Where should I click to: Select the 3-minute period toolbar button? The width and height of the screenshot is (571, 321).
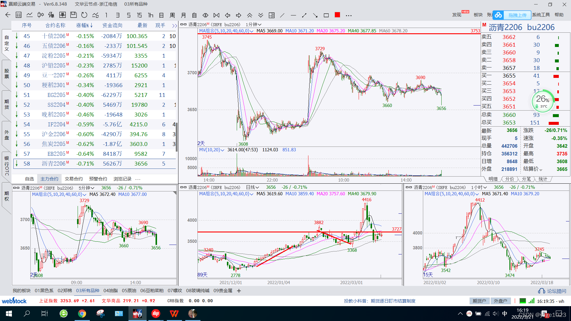coord(117,15)
